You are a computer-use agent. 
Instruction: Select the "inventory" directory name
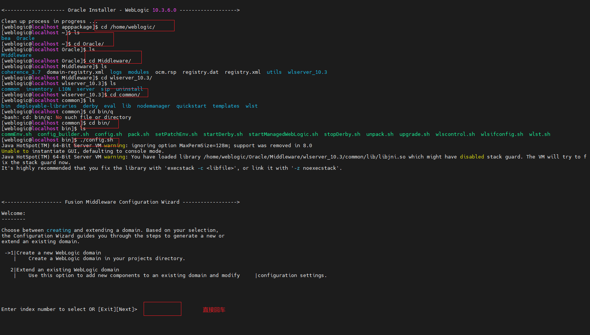pos(40,89)
